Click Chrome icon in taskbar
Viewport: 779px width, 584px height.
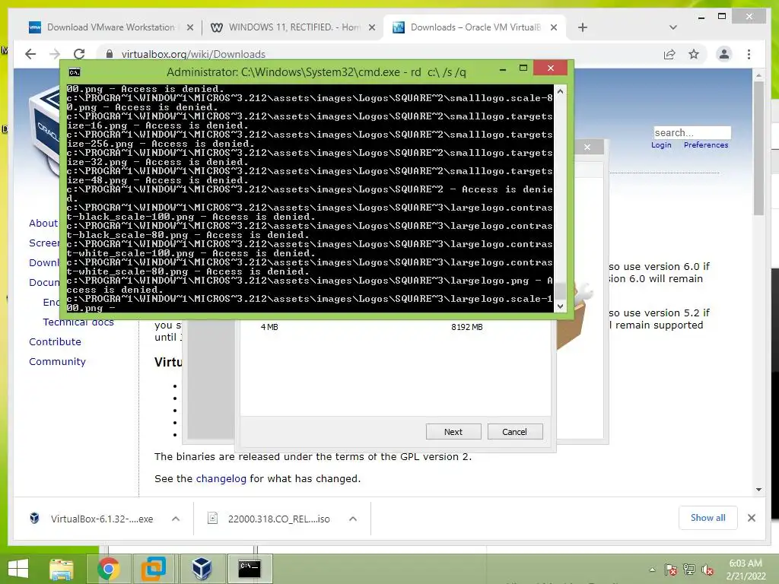point(108,569)
